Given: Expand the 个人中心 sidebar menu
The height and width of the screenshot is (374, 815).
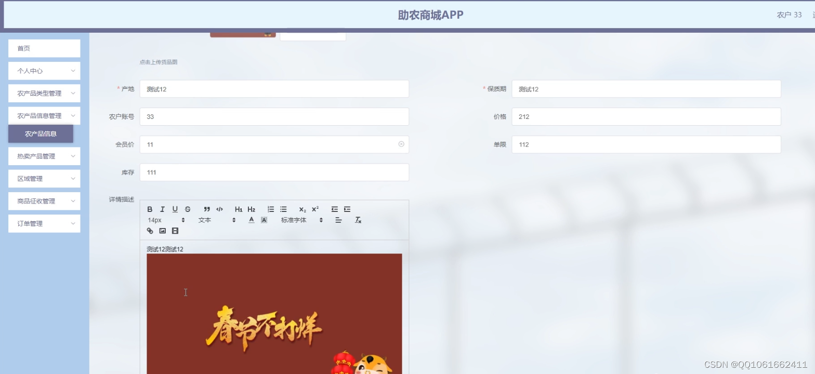Looking at the screenshot, I should (x=44, y=71).
